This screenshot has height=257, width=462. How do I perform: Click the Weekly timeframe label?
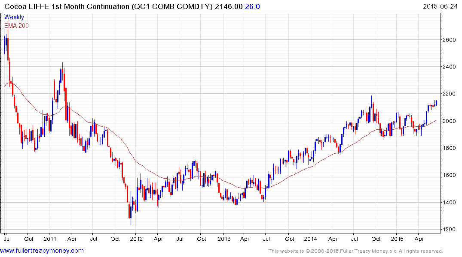(x=14, y=17)
